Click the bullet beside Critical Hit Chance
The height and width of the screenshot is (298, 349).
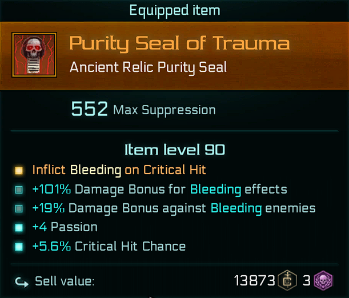click(19, 247)
